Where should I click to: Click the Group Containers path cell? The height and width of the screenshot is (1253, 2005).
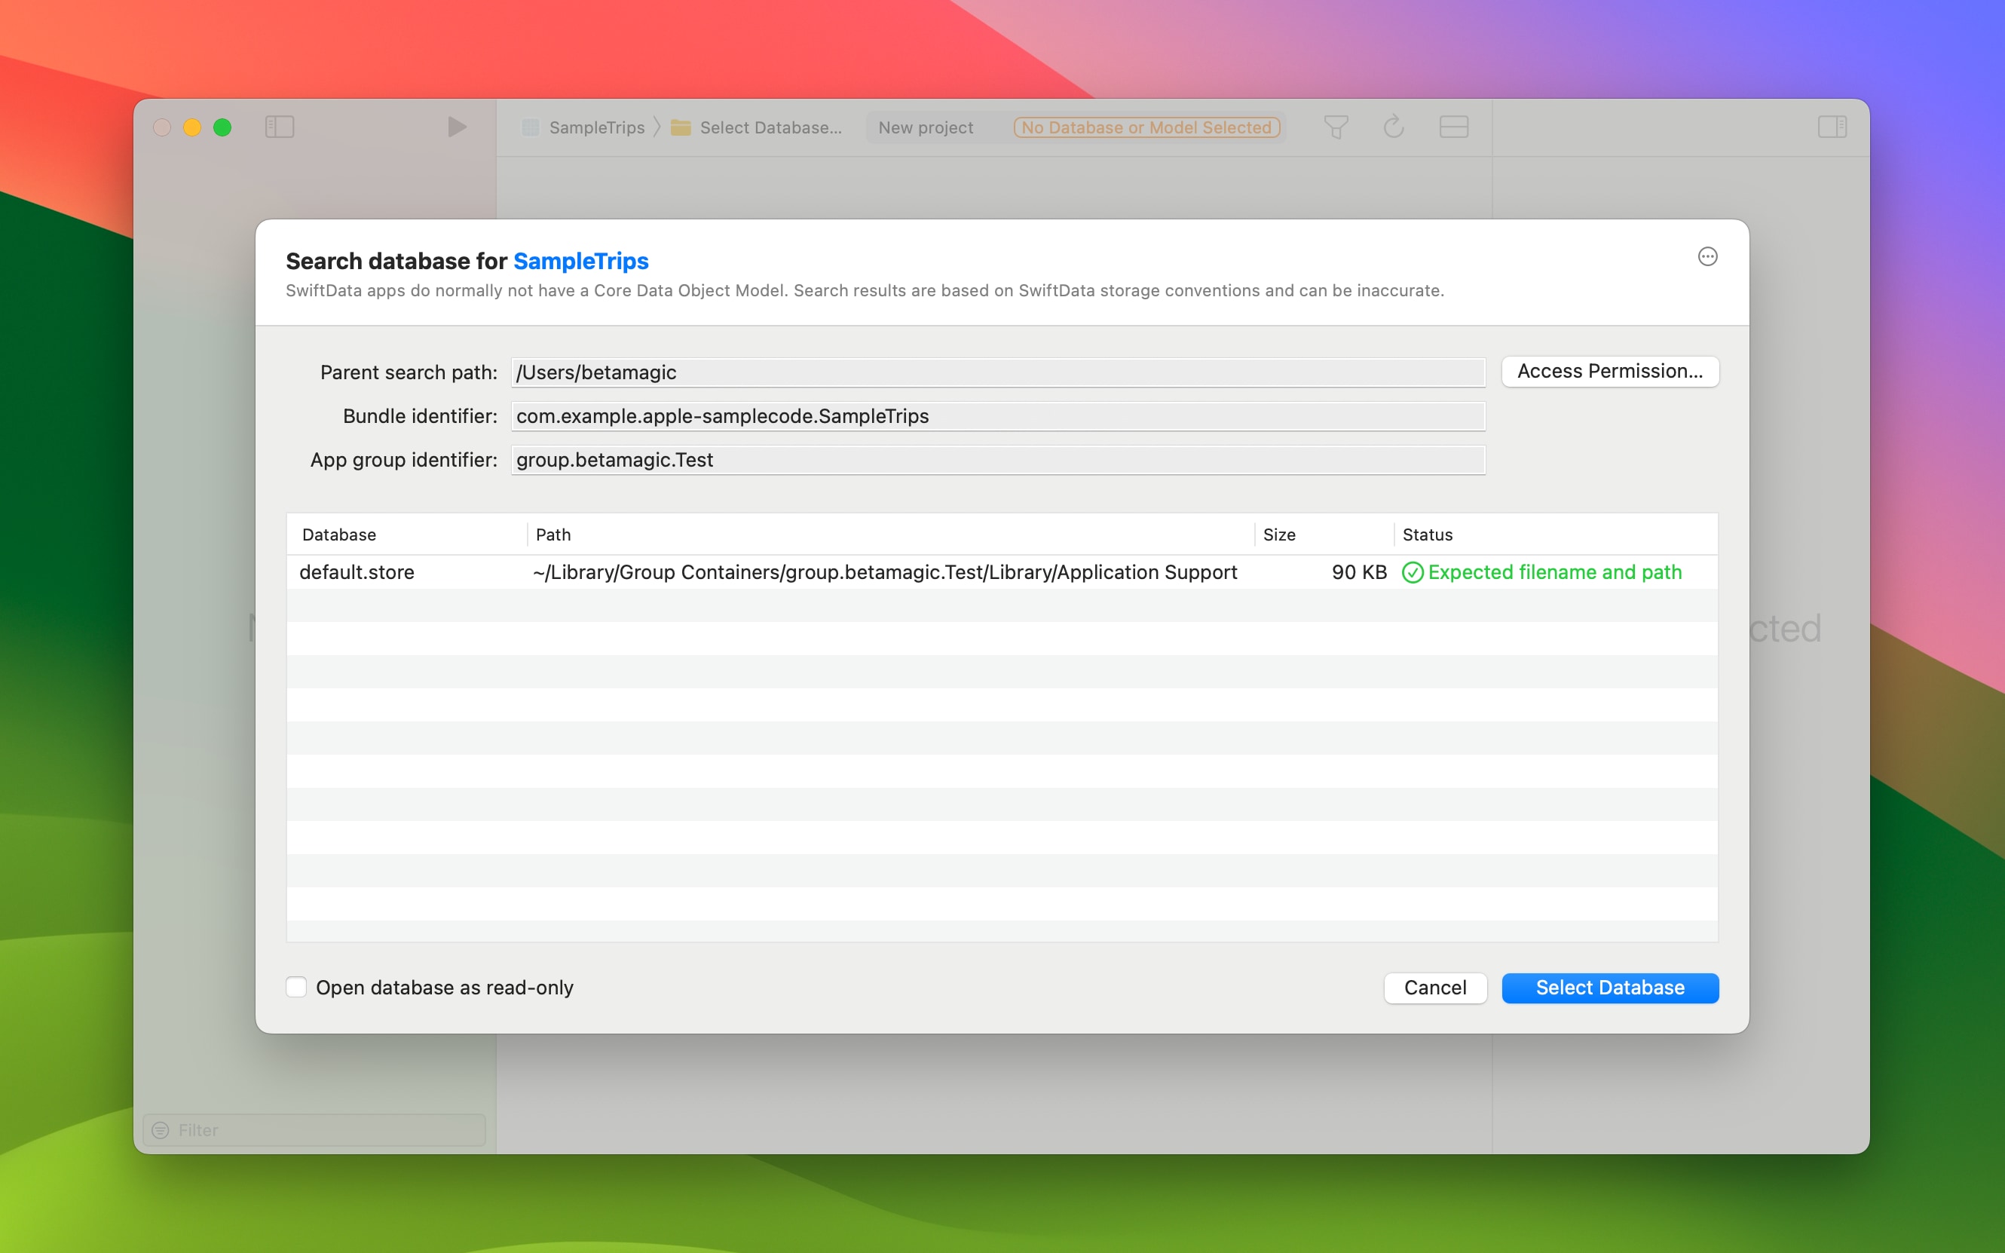885,573
